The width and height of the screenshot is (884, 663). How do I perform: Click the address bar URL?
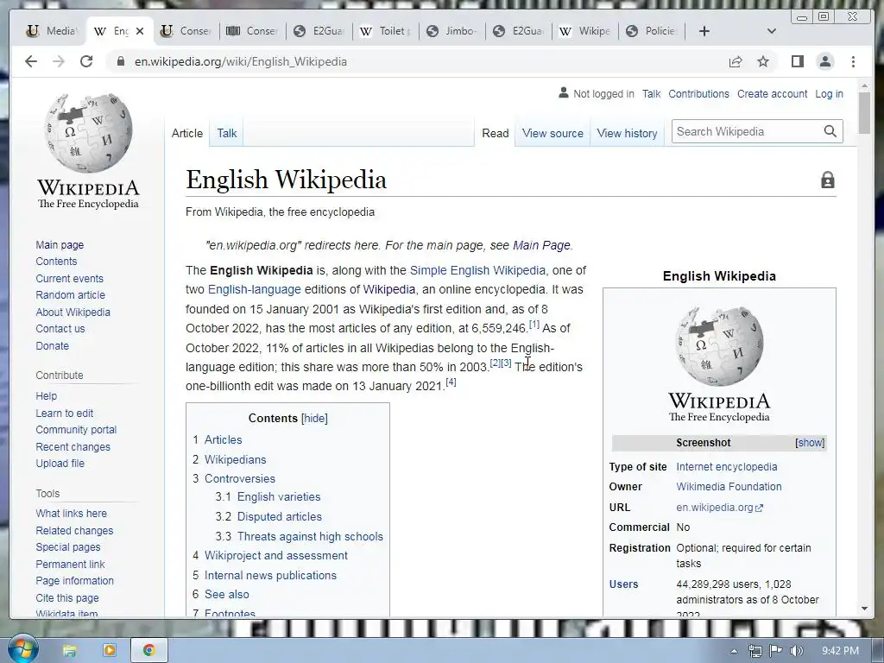pyautogui.click(x=241, y=61)
